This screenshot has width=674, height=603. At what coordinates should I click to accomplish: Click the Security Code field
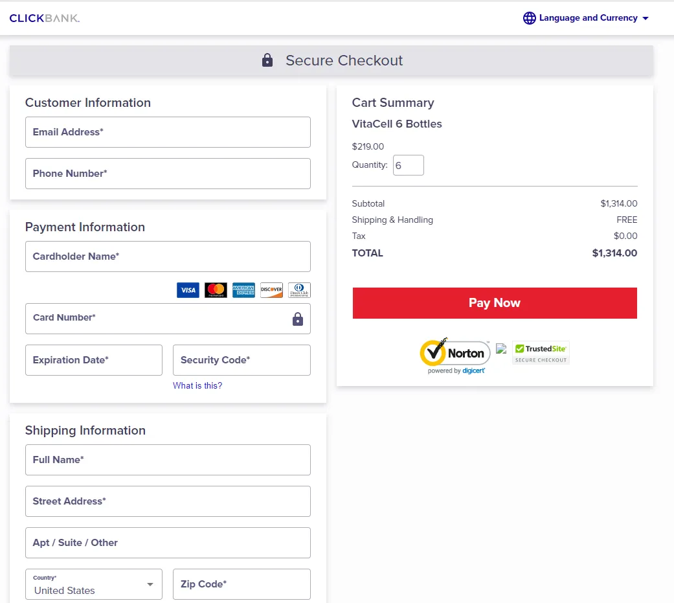pyautogui.click(x=242, y=360)
